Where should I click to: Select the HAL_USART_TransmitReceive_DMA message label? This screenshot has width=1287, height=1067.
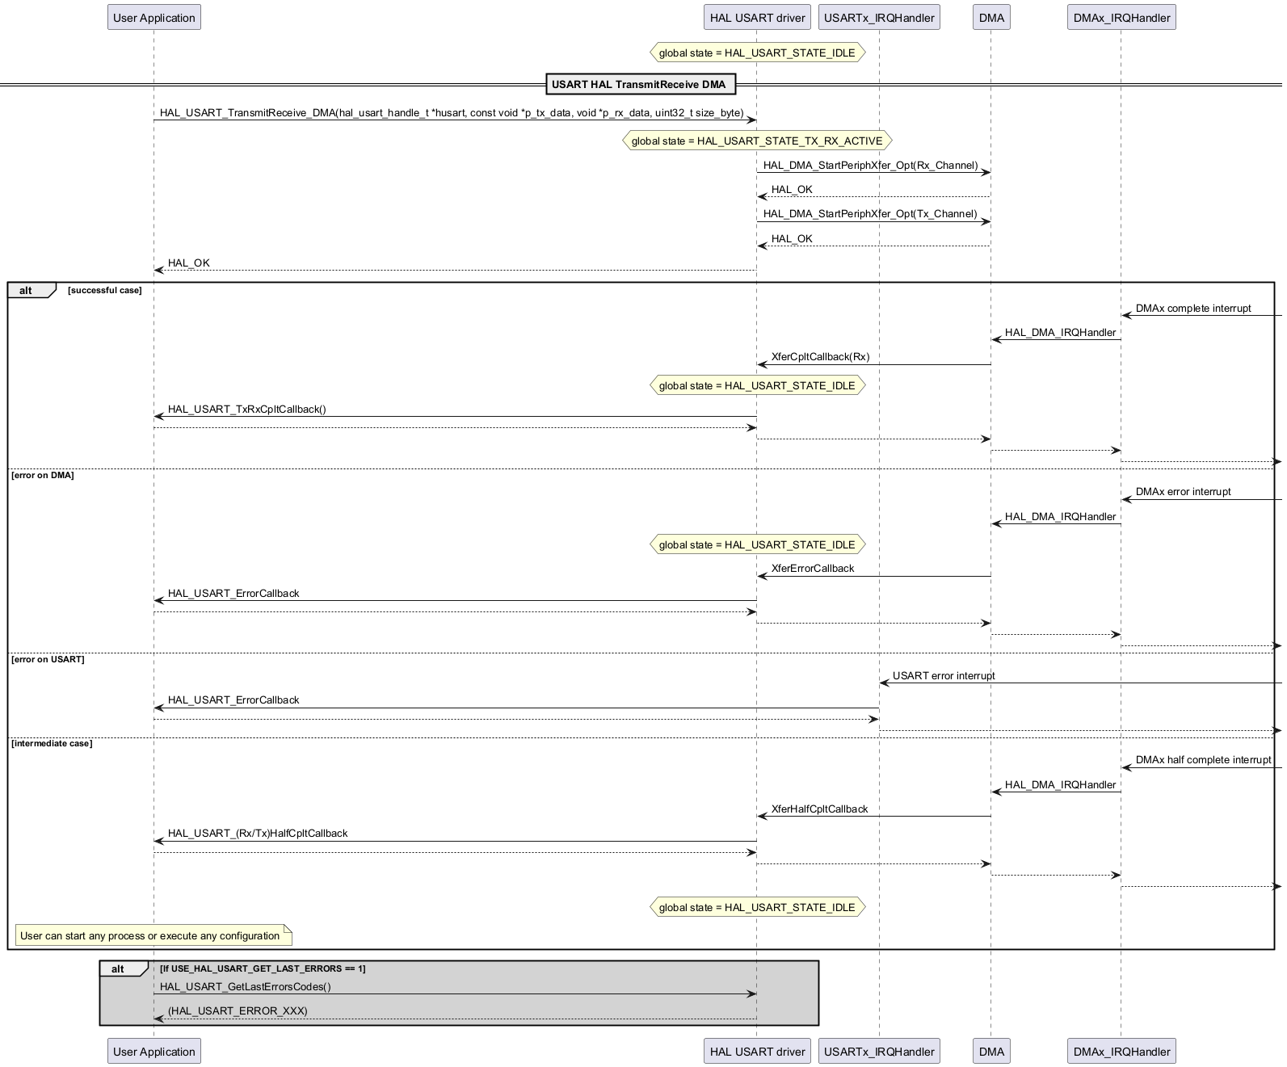(x=451, y=113)
